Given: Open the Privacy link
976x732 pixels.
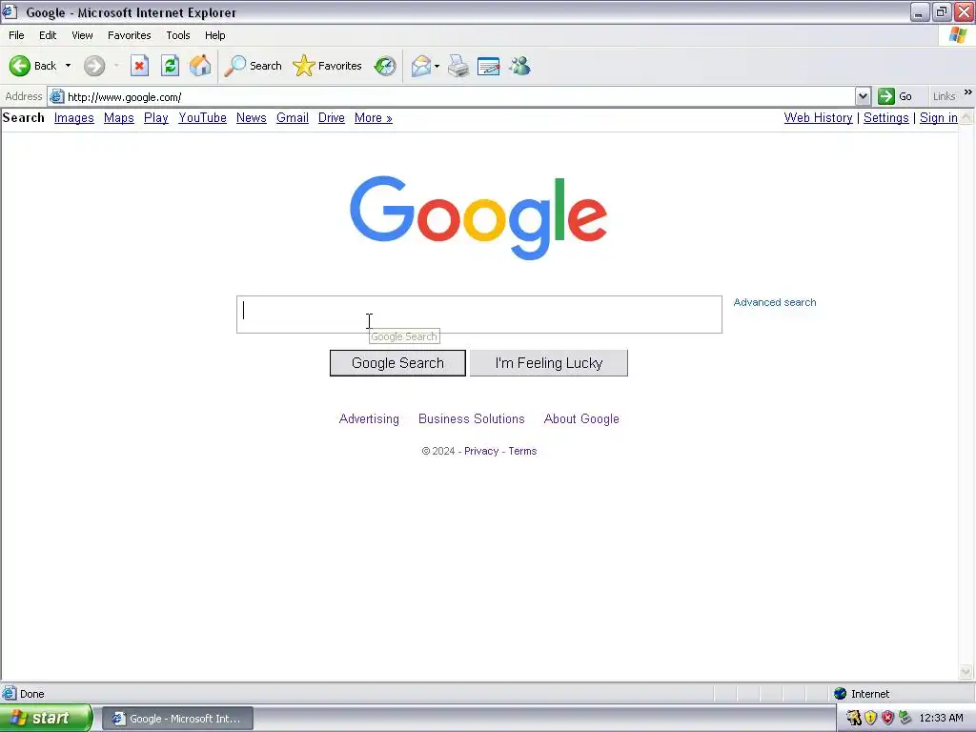Looking at the screenshot, I should point(481,451).
